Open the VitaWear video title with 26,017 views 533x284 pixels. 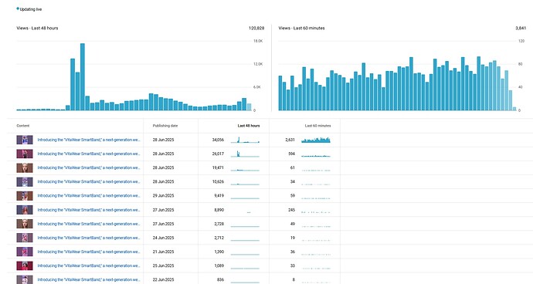pyautogui.click(x=89, y=154)
